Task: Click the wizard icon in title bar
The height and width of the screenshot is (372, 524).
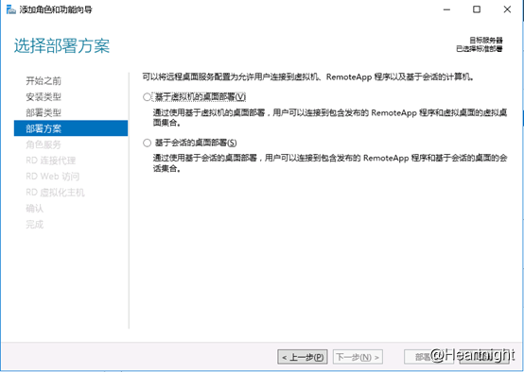Action: [x=11, y=9]
